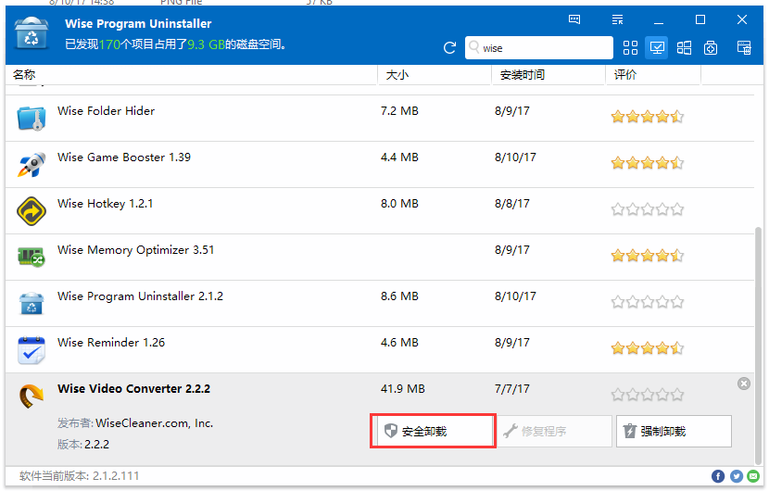Select the desktop programs filter icon
This screenshot has height=491, width=769.
[657, 47]
